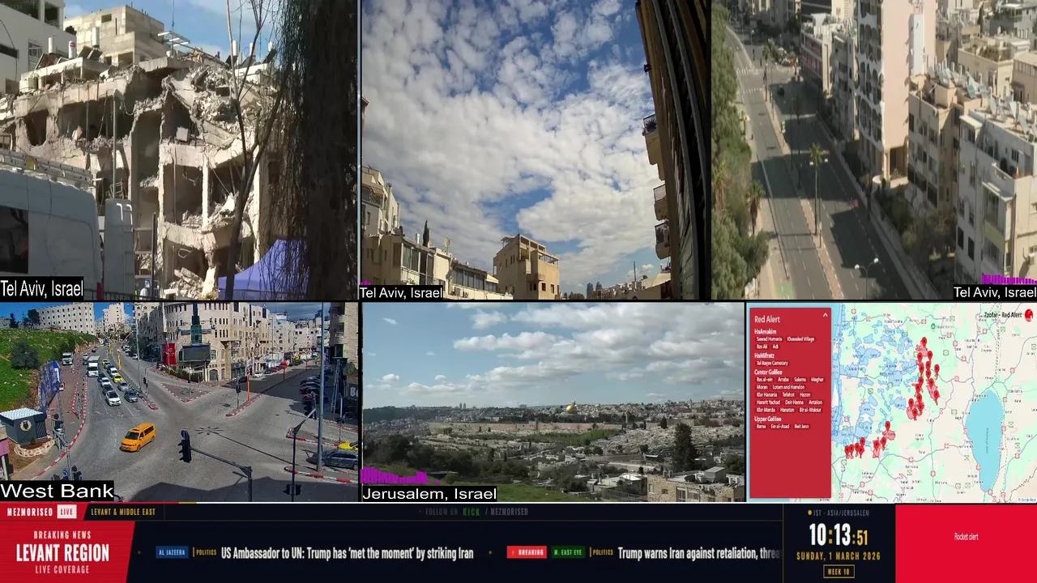Click the LEVANT REGION breaking news banner
The width and height of the screenshot is (1037, 583).
click(66, 552)
